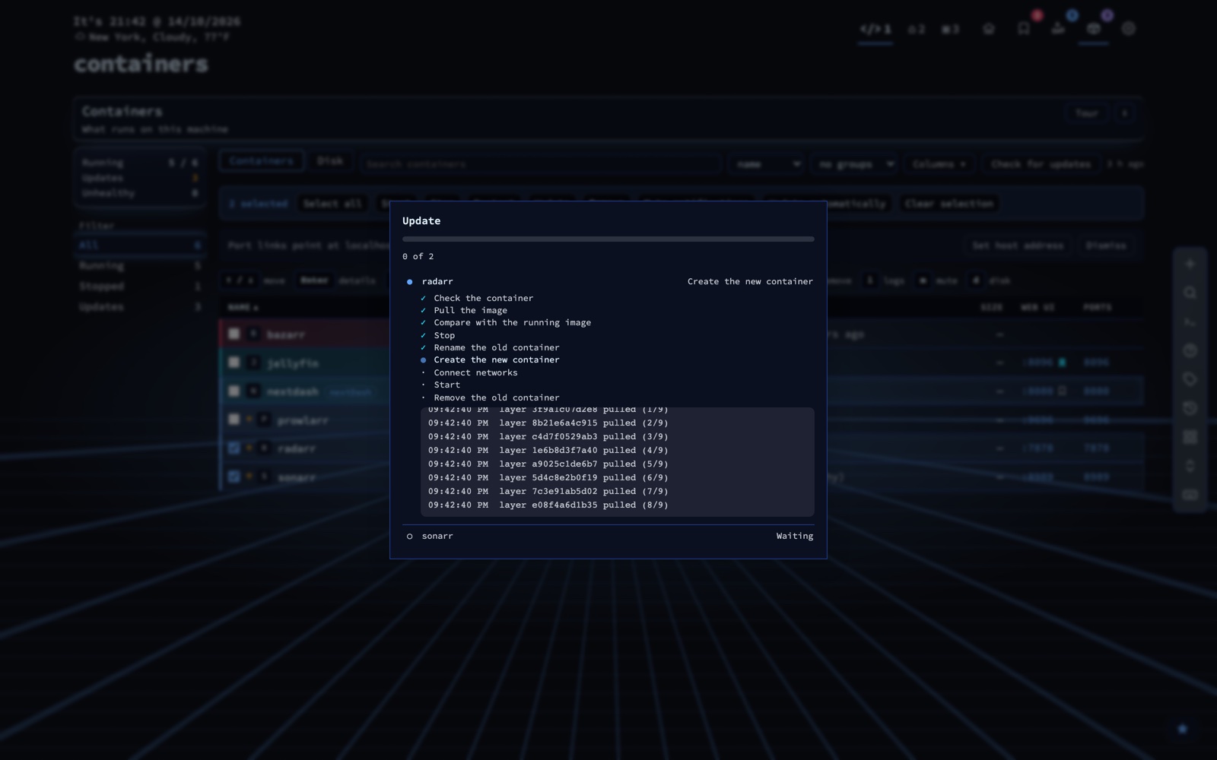Click the highlighted container box icon in top bar
This screenshot has height=760, width=1217.
[1093, 29]
